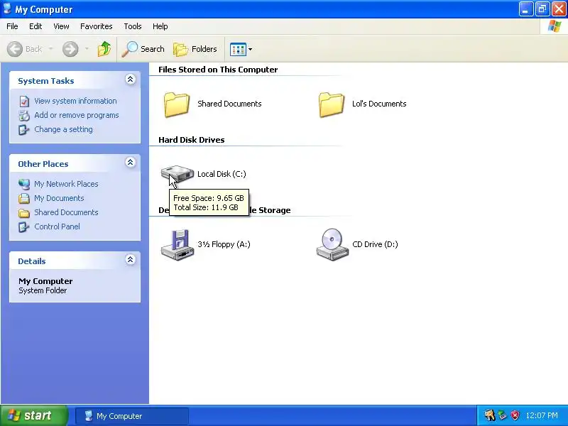Image resolution: width=568 pixels, height=426 pixels.
Task: Click the View system information icon
Action: [x=24, y=102]
